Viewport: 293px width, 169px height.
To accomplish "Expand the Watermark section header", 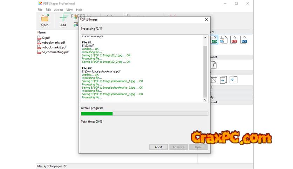I will [x=231, y=102].
